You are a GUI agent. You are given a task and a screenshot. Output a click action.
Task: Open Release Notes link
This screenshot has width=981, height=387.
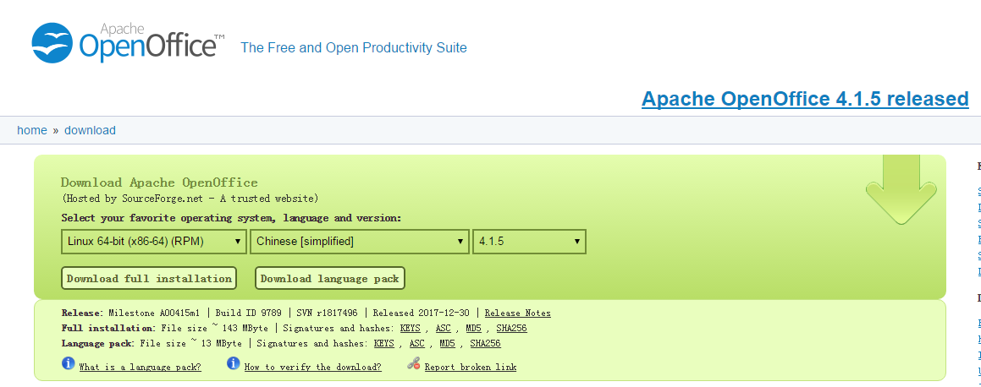pos(517,313)
